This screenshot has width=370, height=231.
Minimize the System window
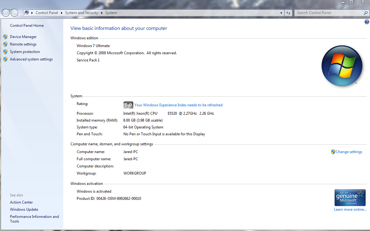(x=343, y=2)
